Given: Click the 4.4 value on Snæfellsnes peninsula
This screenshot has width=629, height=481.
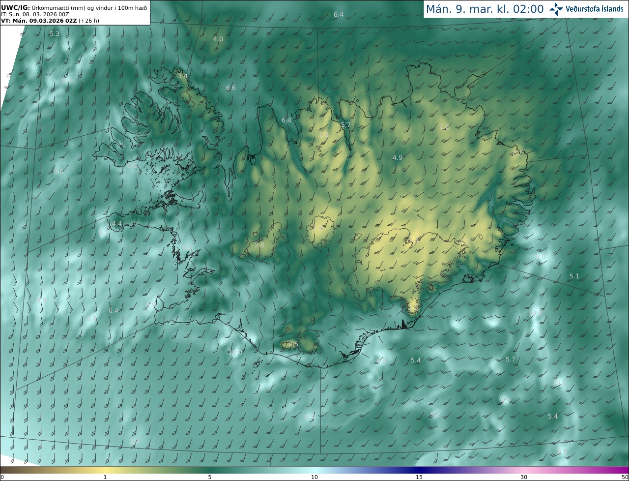Looking at the screenshot, I should 117,223.
